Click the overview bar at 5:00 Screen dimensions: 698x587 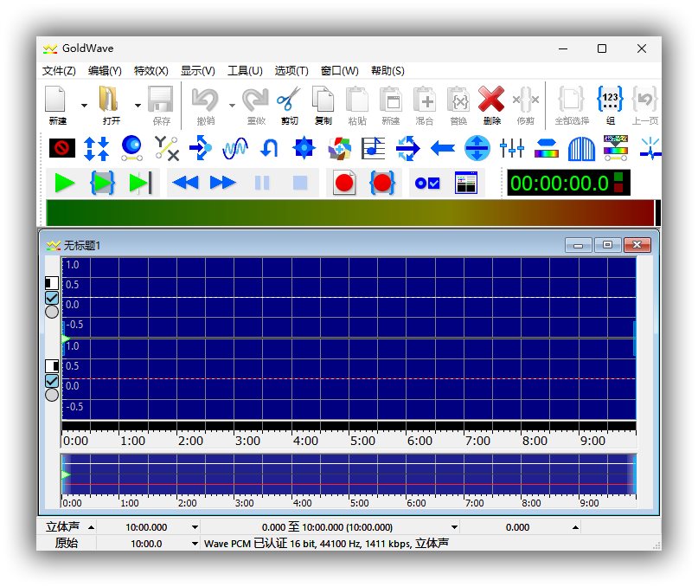pyautogui.click(x=349, y=474)
